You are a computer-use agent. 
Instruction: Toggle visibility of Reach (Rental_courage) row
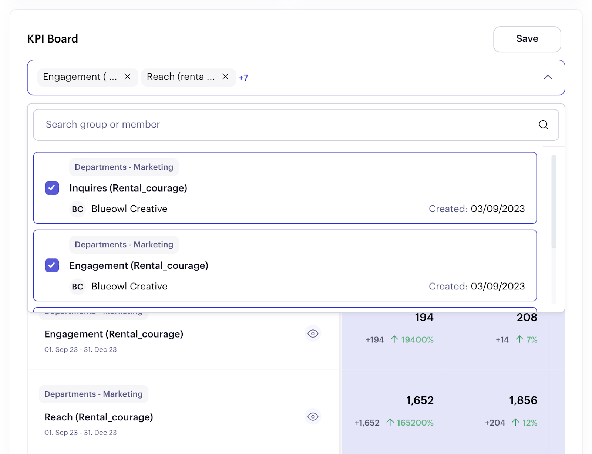pos(313,417)
